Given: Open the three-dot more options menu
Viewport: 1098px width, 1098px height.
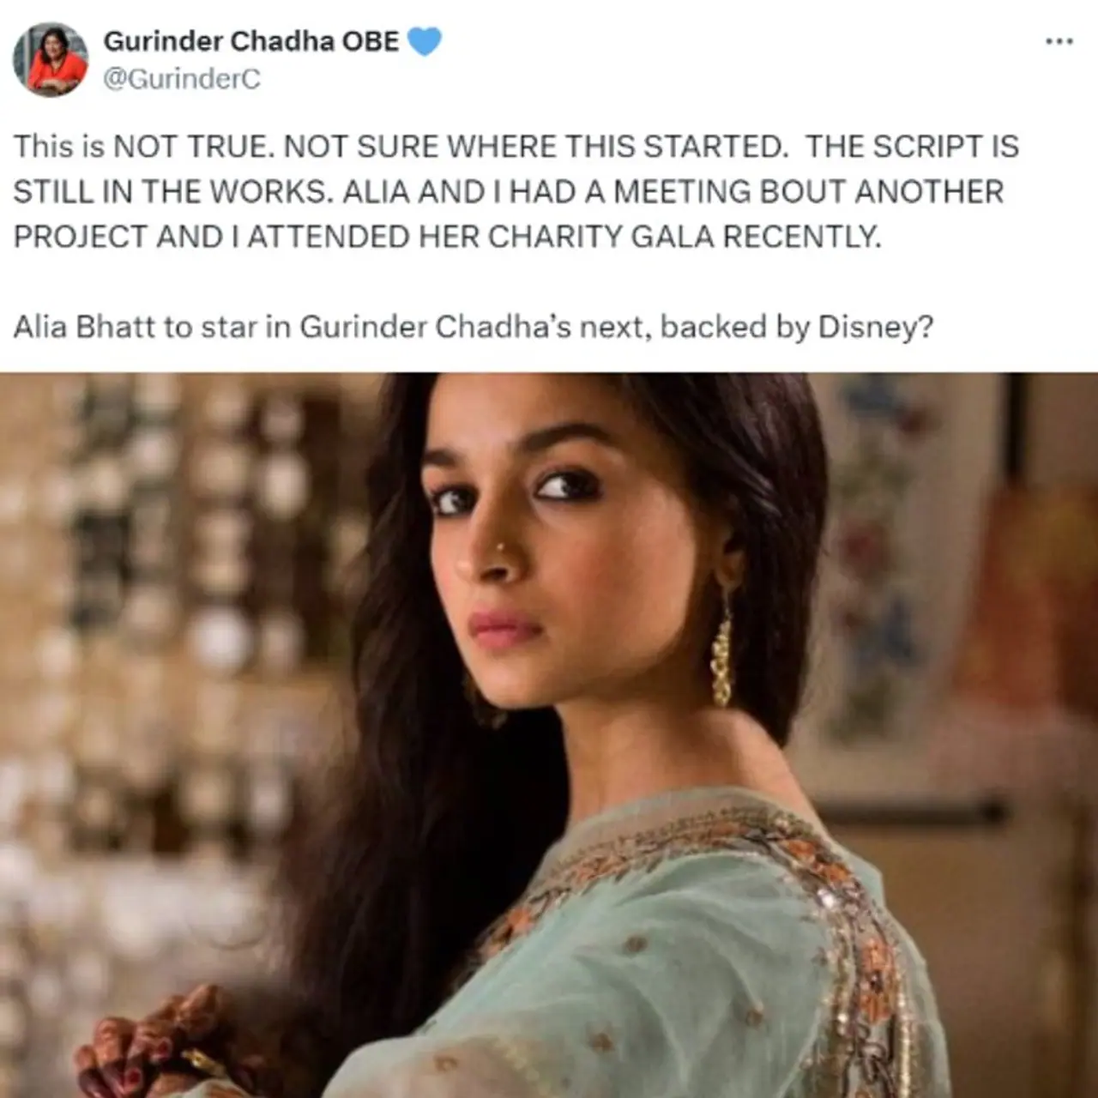Looking at the screenshot, I should click(x=1059, y=41).
